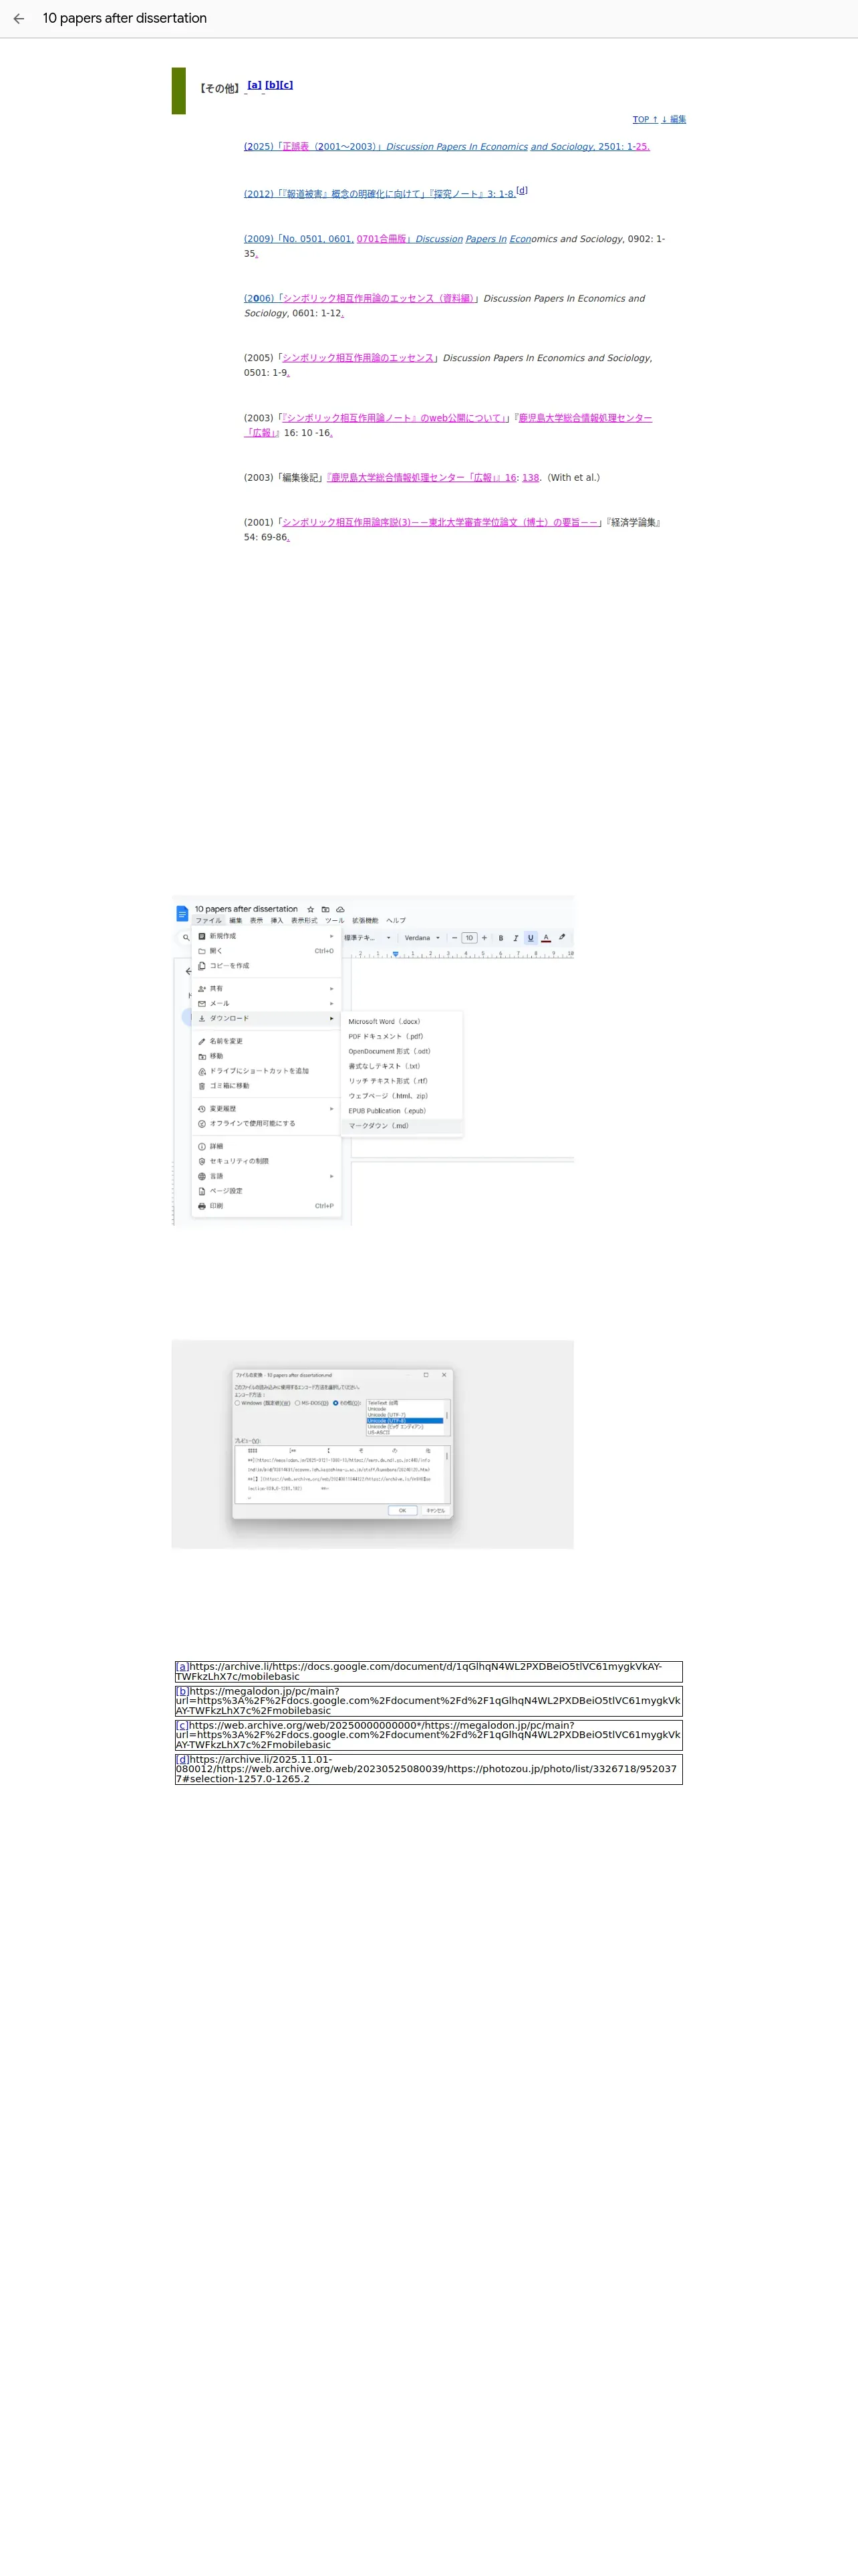The image size is (858, 2576).
Task: Expand the ダウンロード submenu arrow
Action: tap(331, 1018)
